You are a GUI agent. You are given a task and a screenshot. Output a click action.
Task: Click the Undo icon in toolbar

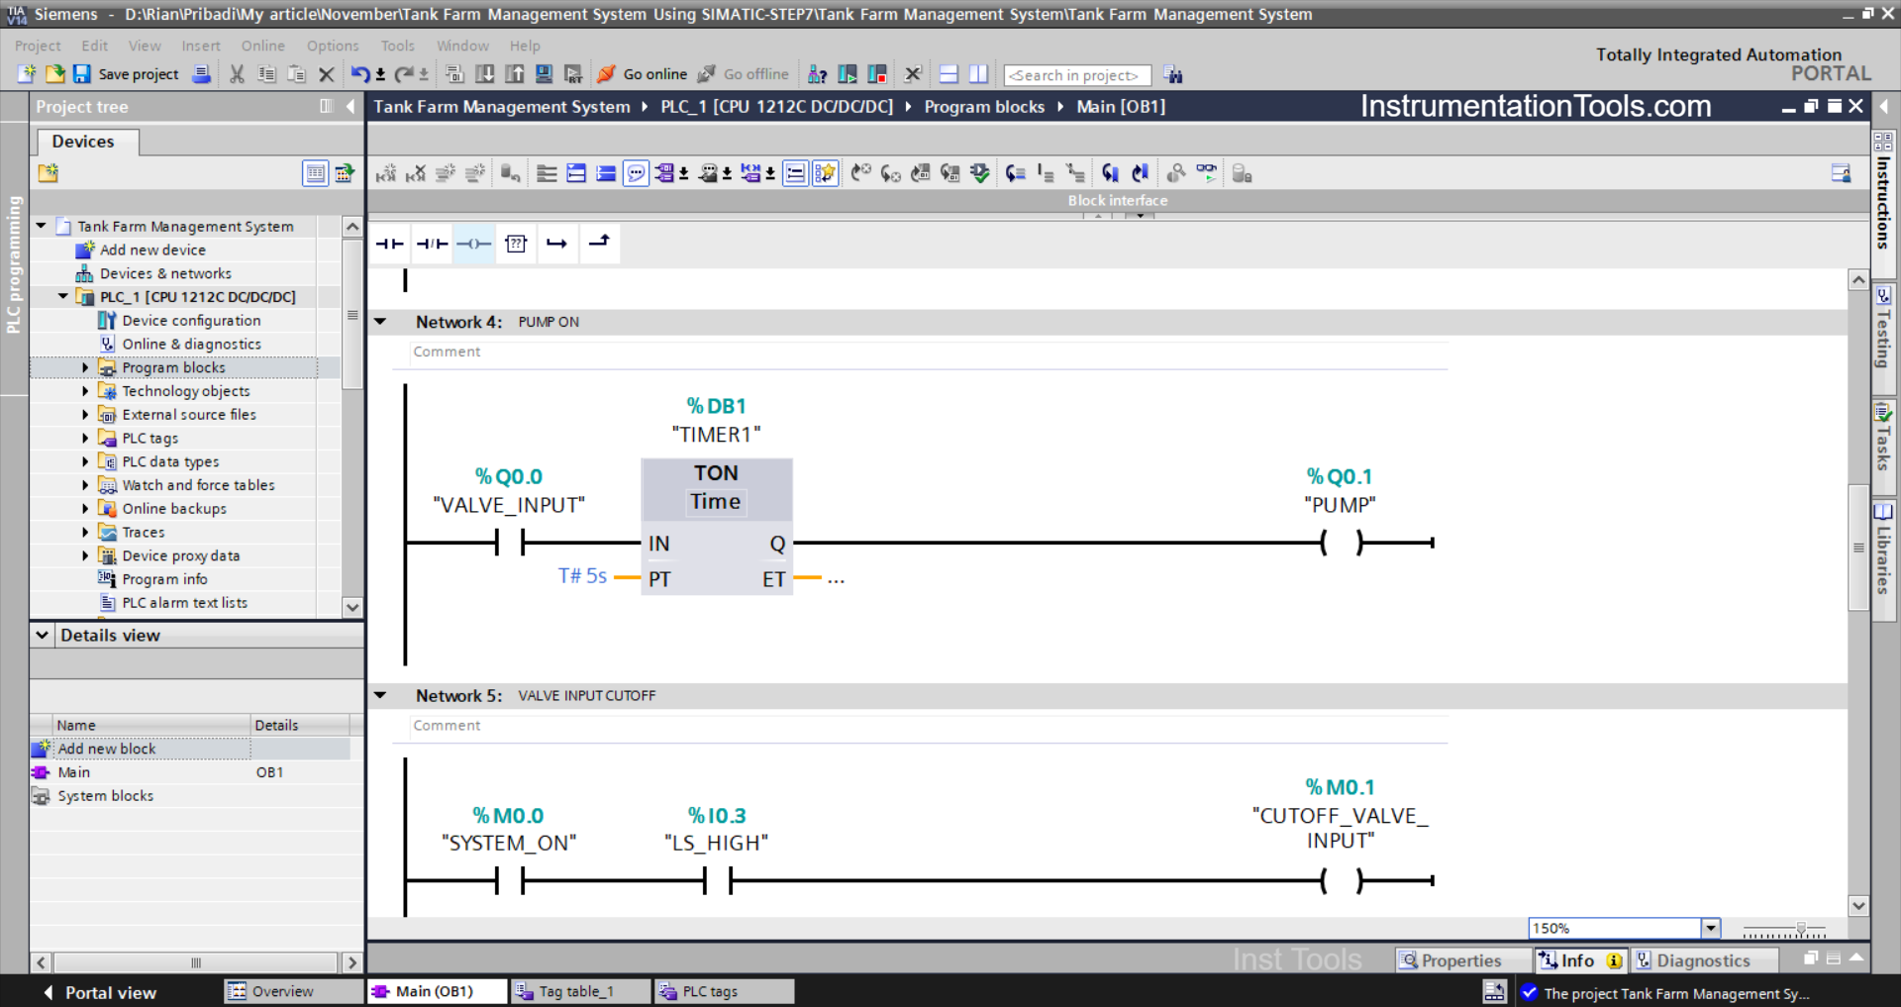pyautogui.click(x=360, y=74)
